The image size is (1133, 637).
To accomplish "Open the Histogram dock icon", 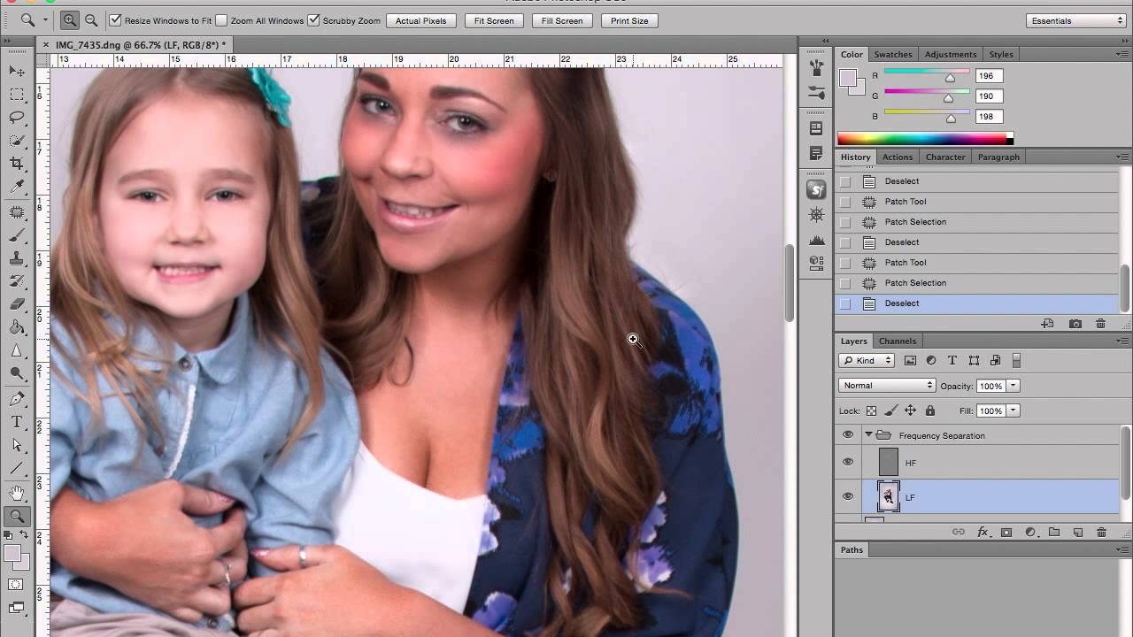I will pos(817,239).
